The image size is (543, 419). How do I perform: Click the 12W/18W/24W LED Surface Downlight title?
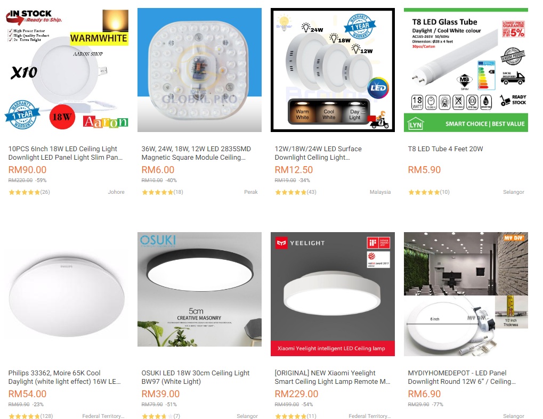(x=318, y=153)
